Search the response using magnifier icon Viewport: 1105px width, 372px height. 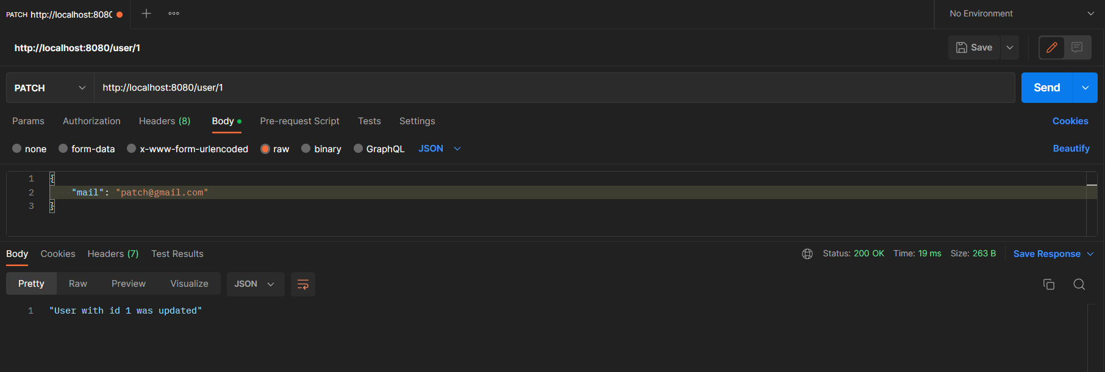(1079, 284)
